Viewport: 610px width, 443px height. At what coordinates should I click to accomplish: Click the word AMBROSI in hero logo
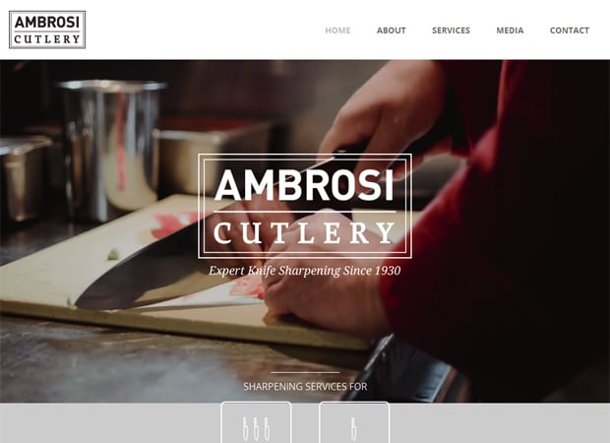[304, 185]
